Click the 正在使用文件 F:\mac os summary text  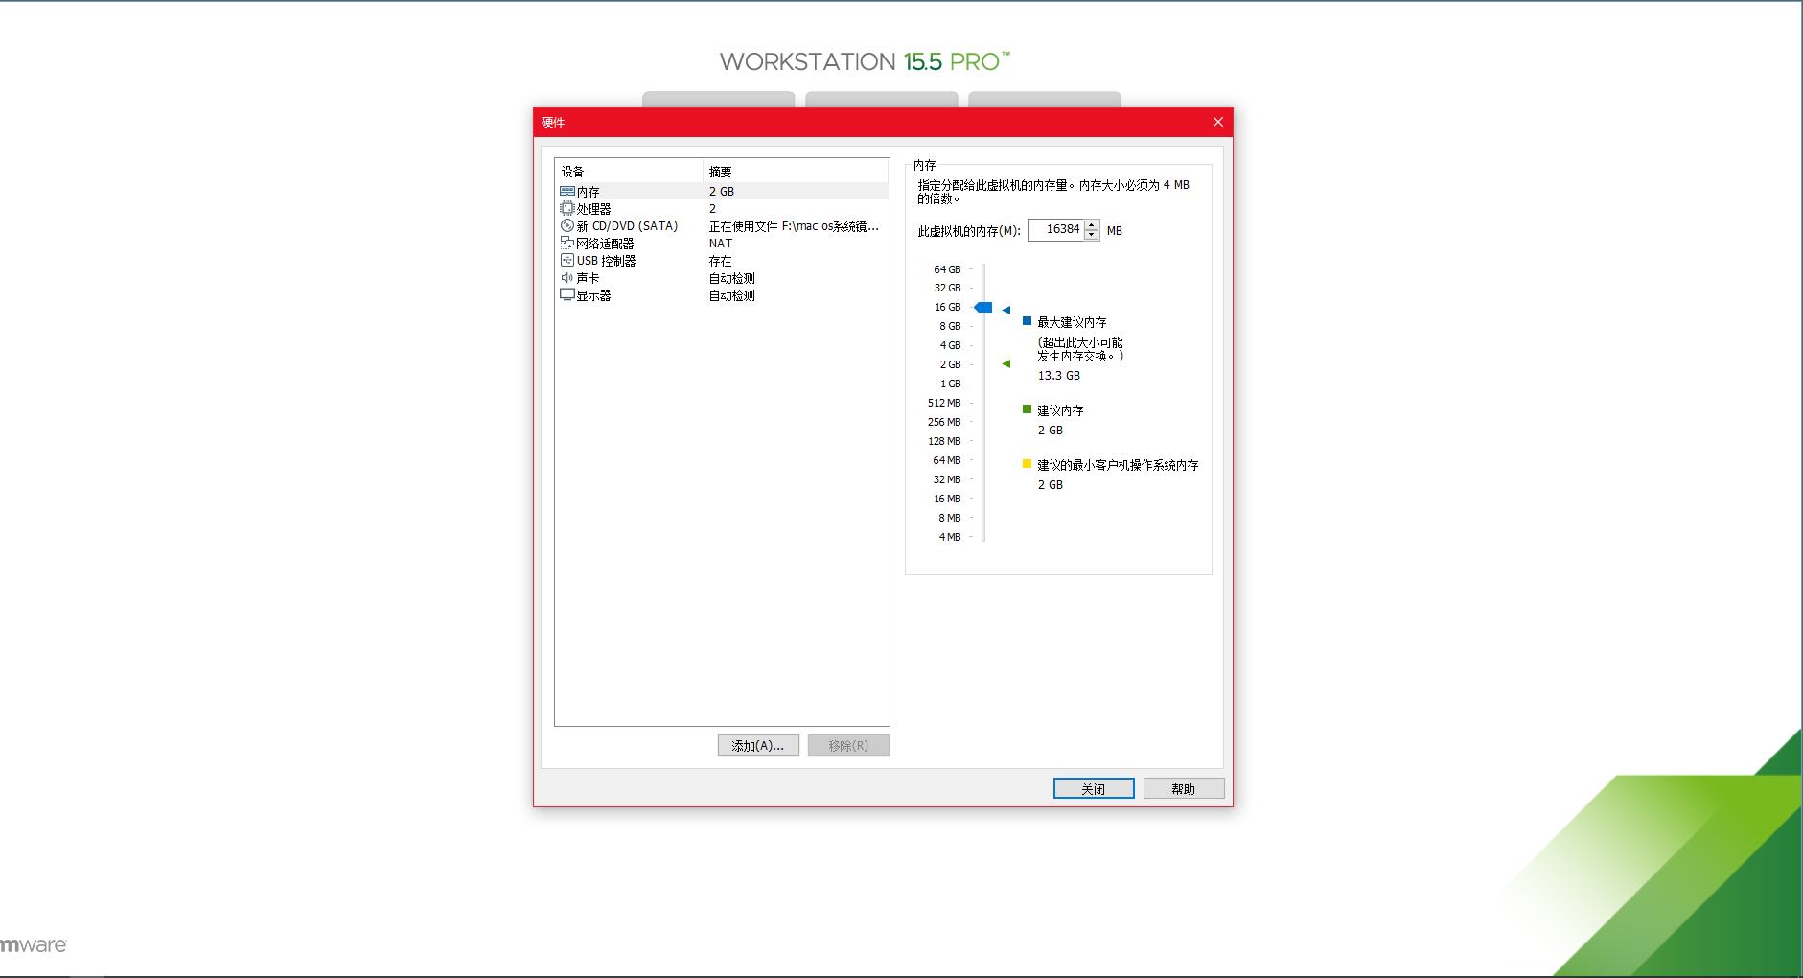point(794,226)
